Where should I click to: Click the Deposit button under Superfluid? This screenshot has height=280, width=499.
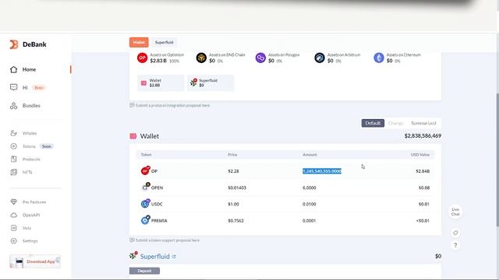(144, 271)
